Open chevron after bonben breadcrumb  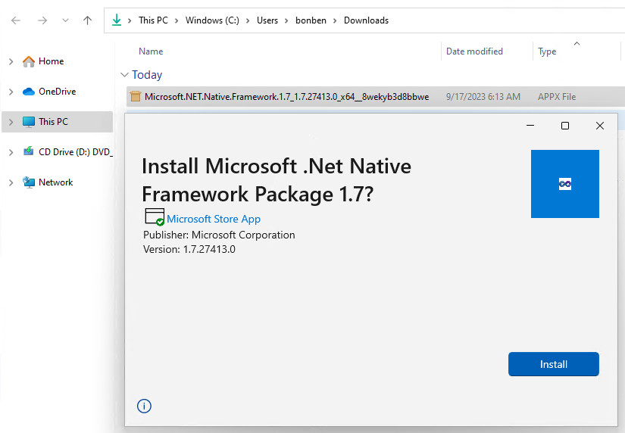(x=335, y=20)
